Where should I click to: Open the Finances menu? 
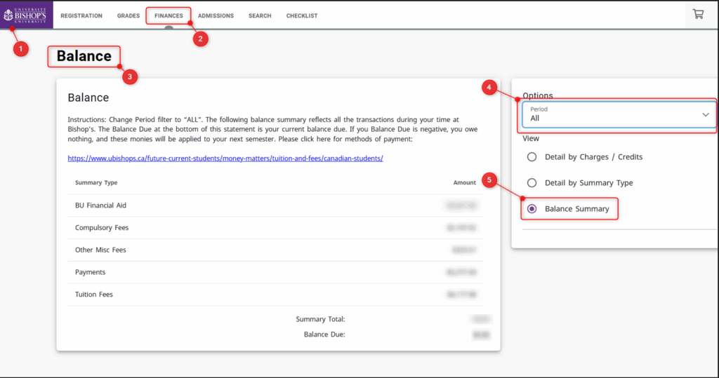[x=169, y=15]
